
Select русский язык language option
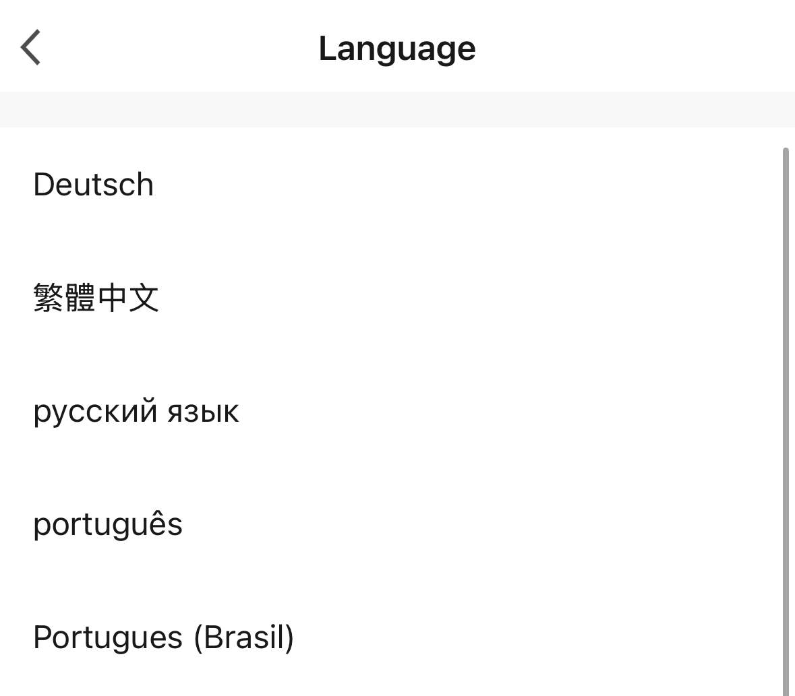pos(136,411)
